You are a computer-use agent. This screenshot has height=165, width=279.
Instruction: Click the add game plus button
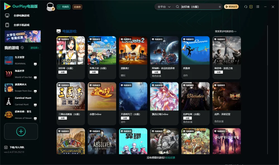[x=21, y=131]
